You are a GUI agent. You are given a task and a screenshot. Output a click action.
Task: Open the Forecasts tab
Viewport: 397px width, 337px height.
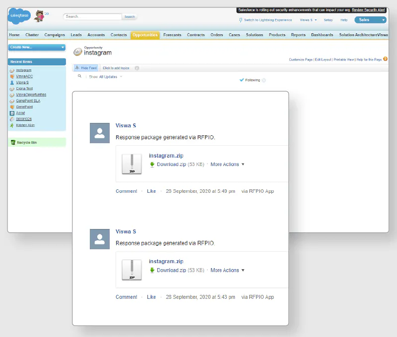click(172, 35)
